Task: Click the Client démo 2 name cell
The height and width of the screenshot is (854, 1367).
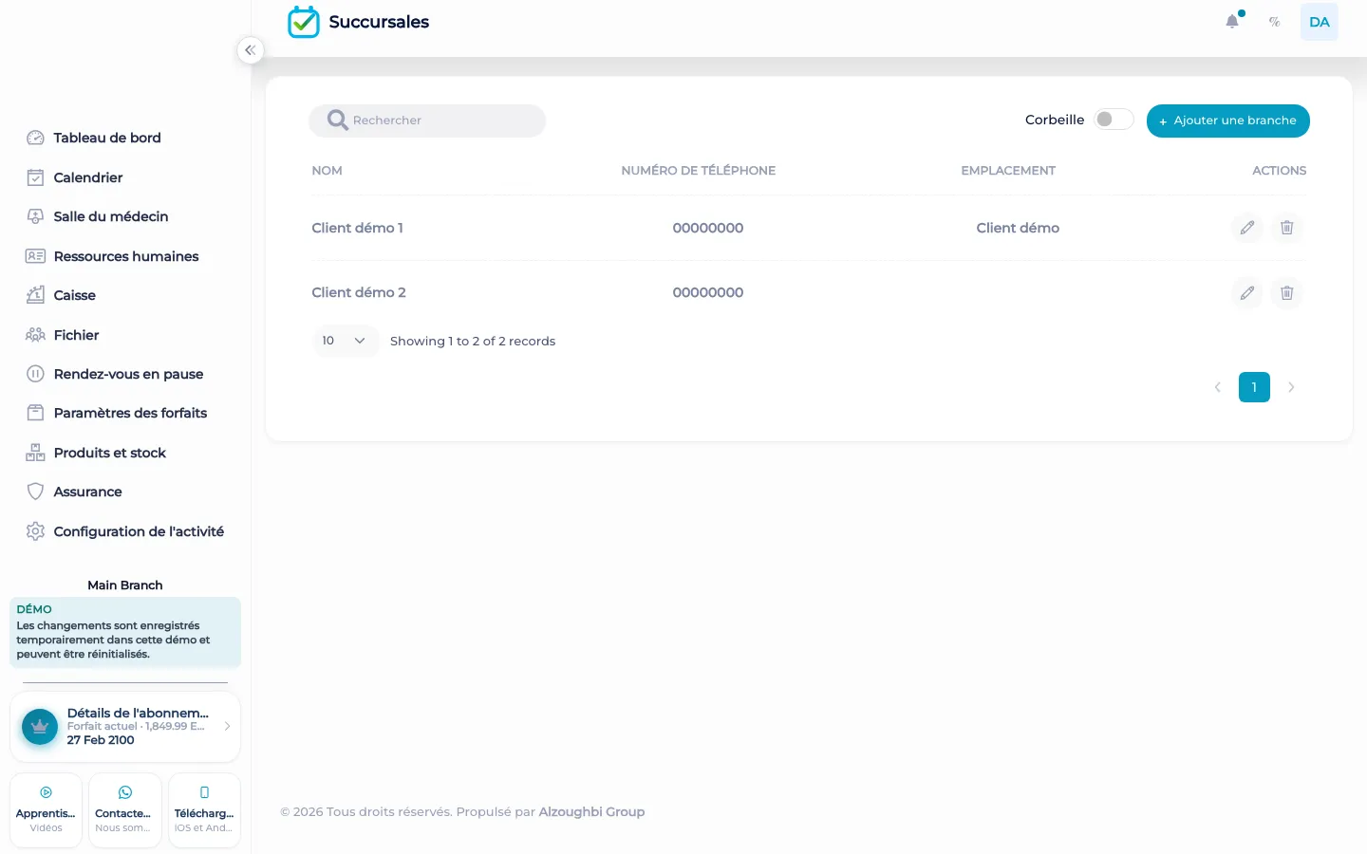Action: click(358, 292)
